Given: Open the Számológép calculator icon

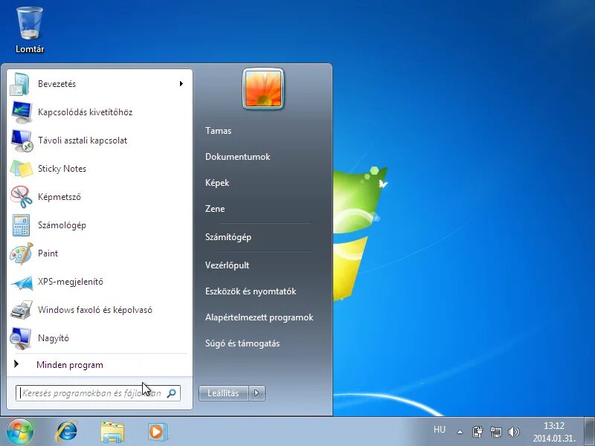Looking at the screenshot, I should click(21, 225).
